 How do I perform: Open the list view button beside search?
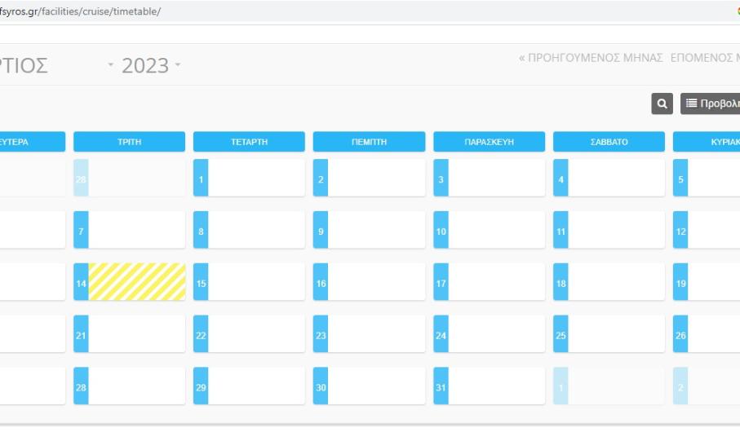tap(711, 104)
